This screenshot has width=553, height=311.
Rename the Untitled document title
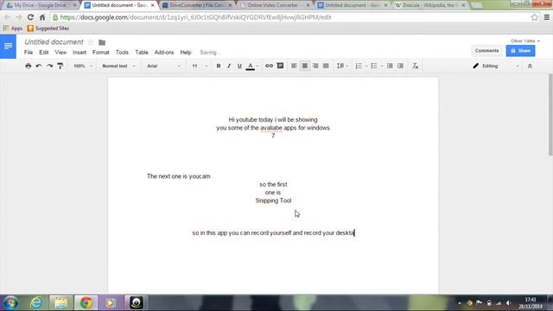click(54, 42)
